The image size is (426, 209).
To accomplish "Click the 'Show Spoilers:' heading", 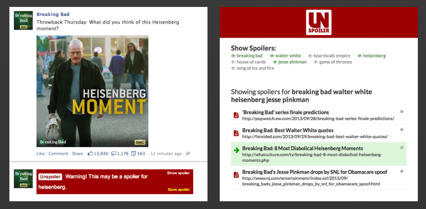I will (x=253, y=48).
